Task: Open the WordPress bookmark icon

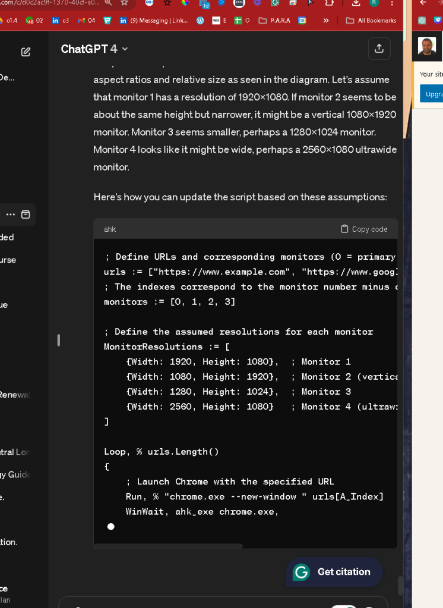Action: coord(200,20)
